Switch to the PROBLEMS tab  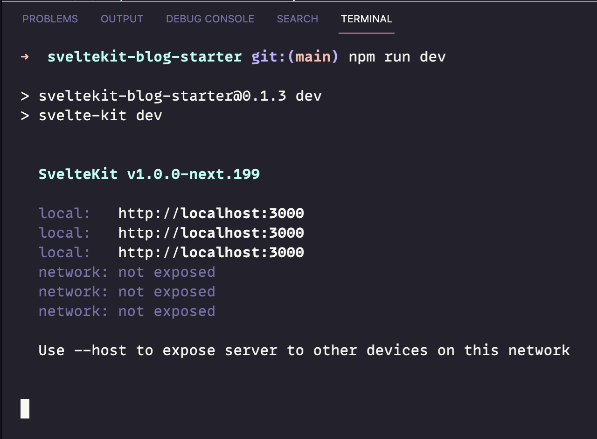50,19
